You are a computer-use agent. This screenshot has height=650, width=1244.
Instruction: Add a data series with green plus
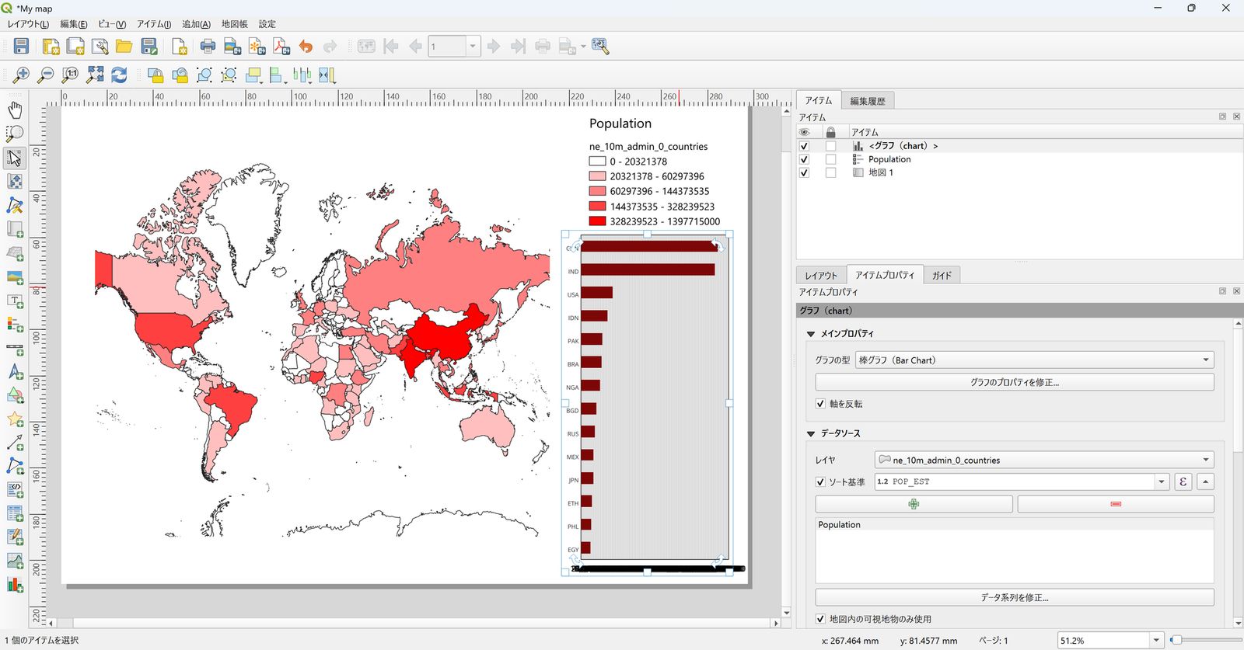(x=914, y=504)
